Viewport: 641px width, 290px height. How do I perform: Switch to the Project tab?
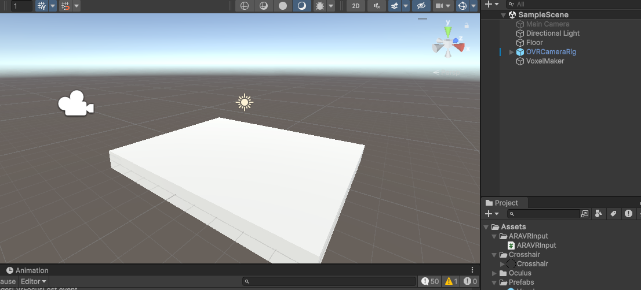pyautogui.click(x=505, y=203)
